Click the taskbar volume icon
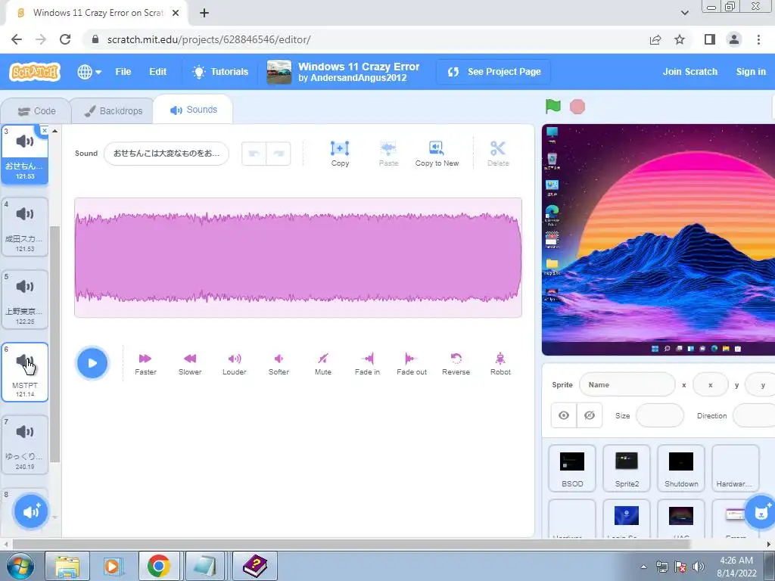The width and height of the screenshot is (775, 581). (699, 567)
